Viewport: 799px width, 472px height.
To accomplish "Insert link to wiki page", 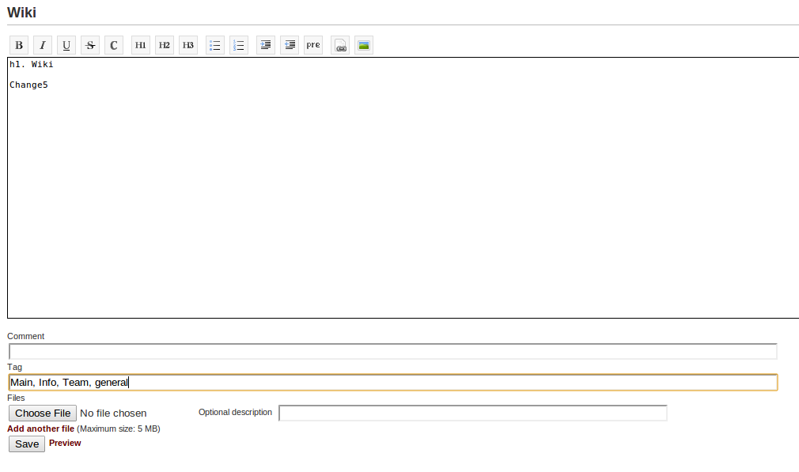I will point(340,45).
